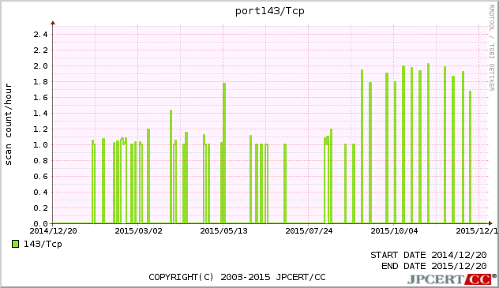The width and height of the screenshot is (499, 288).
Task: Click the x-axis label 2015/07/24
Action: (309, 230)
